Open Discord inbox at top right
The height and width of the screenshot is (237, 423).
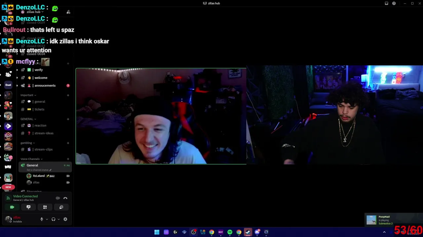coord(386,3)
